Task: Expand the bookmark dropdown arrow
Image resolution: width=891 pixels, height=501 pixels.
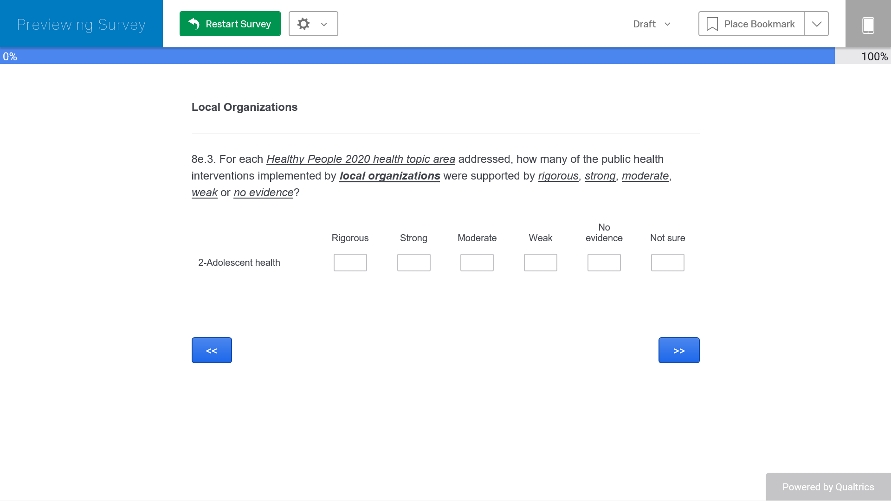Action: (816, 24)
